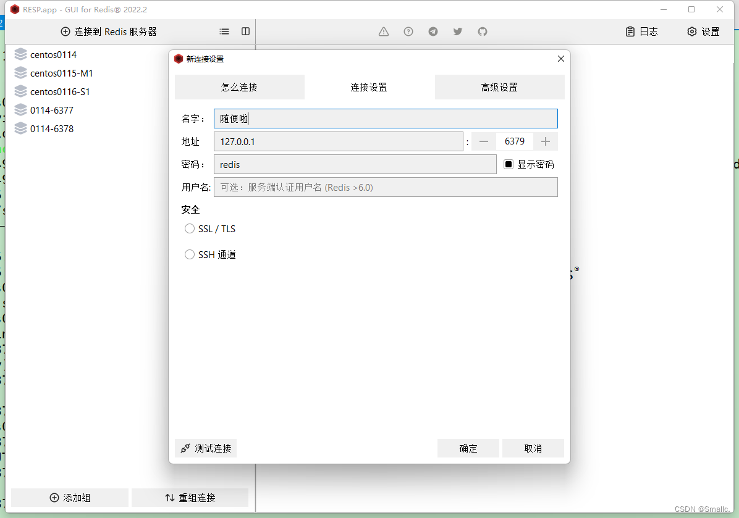Confirm with the 确定 button
Image resolution: width=739 pixels, height=518 pixels.
[468, 448]
